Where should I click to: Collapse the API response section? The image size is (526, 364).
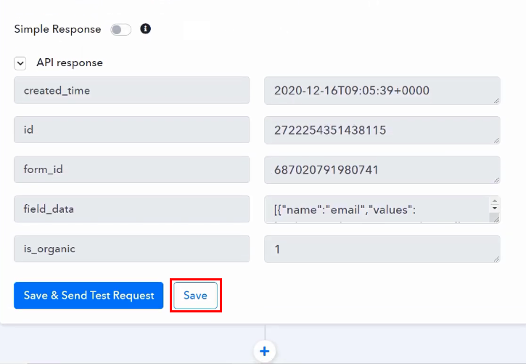[x=20, y=63]
